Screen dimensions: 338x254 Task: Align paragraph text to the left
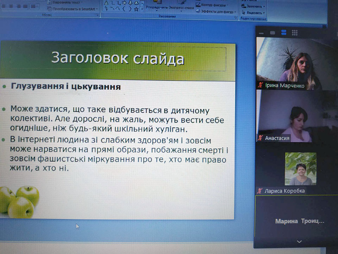click(5, 6)
